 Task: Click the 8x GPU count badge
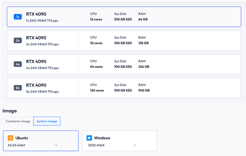point(18,88)
